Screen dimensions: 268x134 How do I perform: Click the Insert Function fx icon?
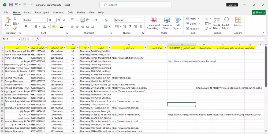pyautogui.click(x=38, y=39)
